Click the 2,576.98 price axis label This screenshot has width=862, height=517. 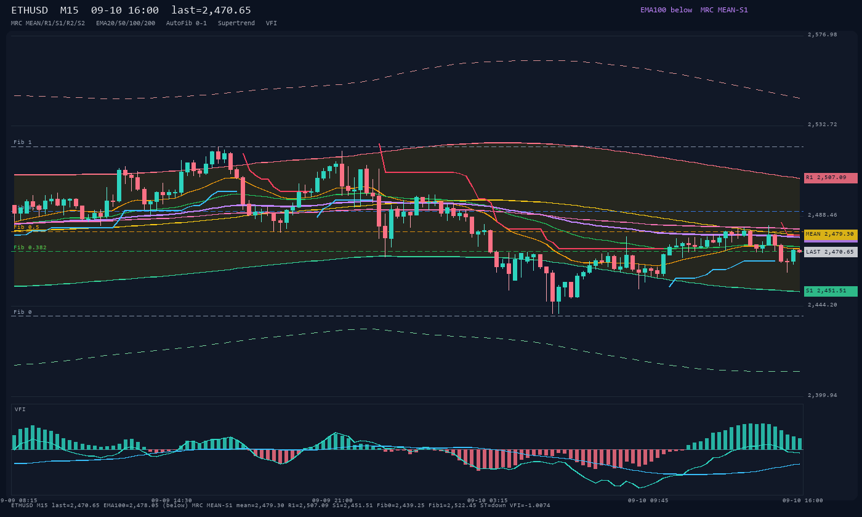click(823, 34)
